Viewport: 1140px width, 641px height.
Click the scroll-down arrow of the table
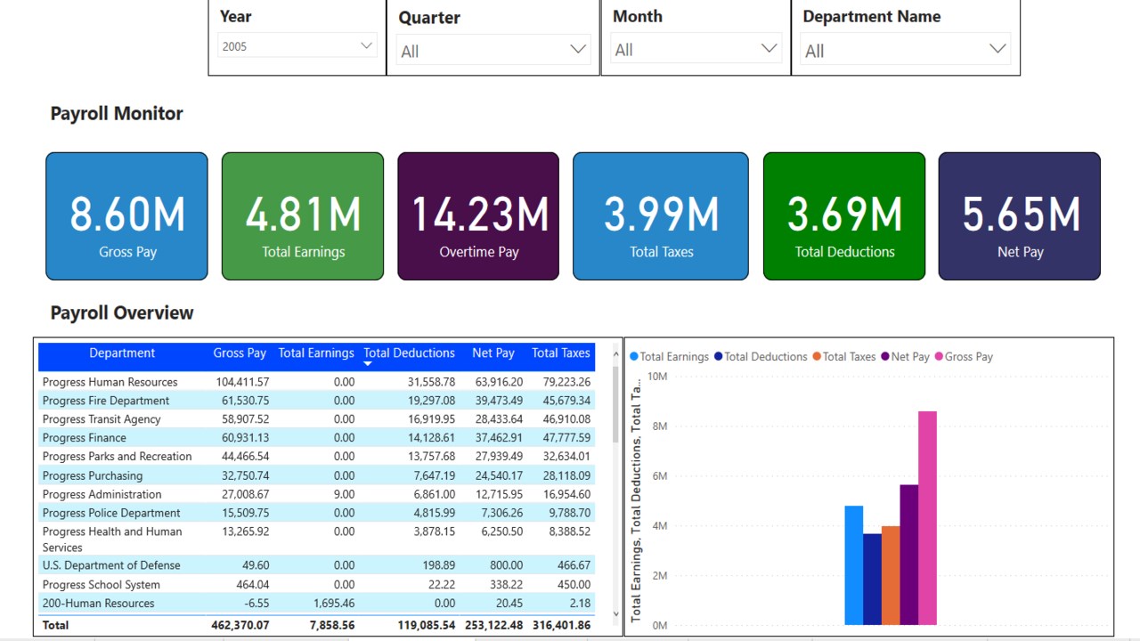point(615,613)
